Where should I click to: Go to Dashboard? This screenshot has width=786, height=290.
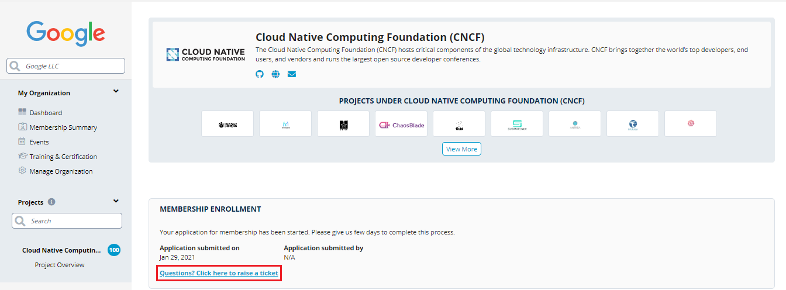(46, 113)
